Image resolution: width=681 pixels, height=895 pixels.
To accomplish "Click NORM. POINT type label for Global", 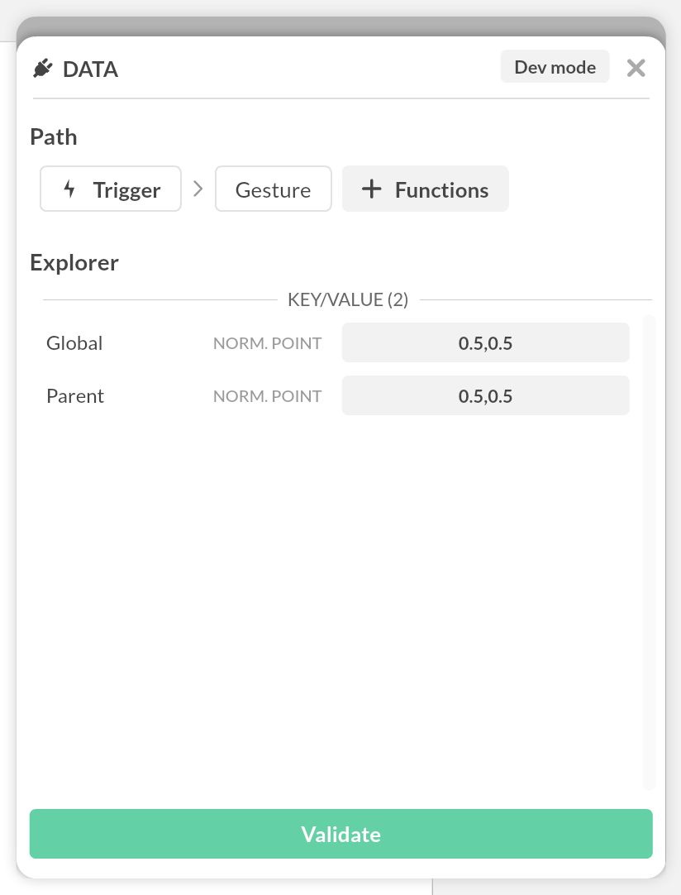I will [267, 343].
